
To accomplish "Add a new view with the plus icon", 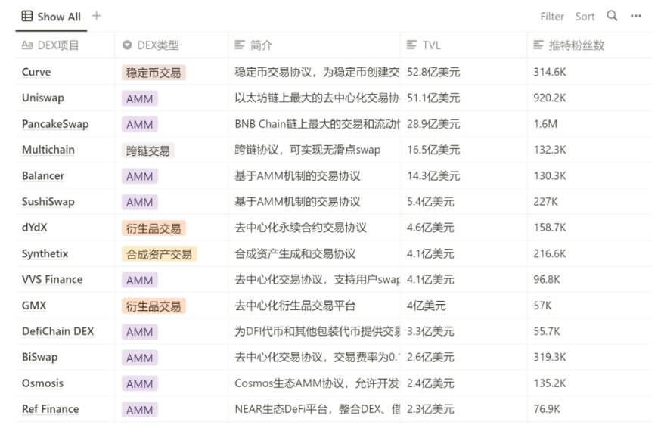I will click(x=97, y=16).
